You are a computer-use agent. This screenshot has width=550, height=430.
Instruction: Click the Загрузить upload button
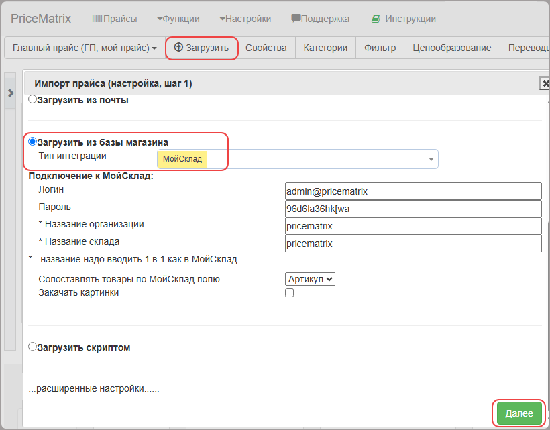pyautogui.click(x=202, y=48)
